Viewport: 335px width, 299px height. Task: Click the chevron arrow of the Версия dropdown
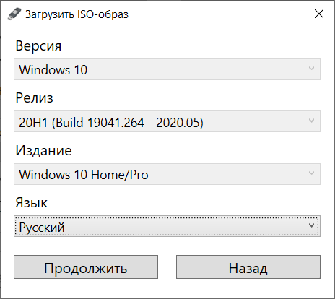pyautogui.click(x=311, y=69)
